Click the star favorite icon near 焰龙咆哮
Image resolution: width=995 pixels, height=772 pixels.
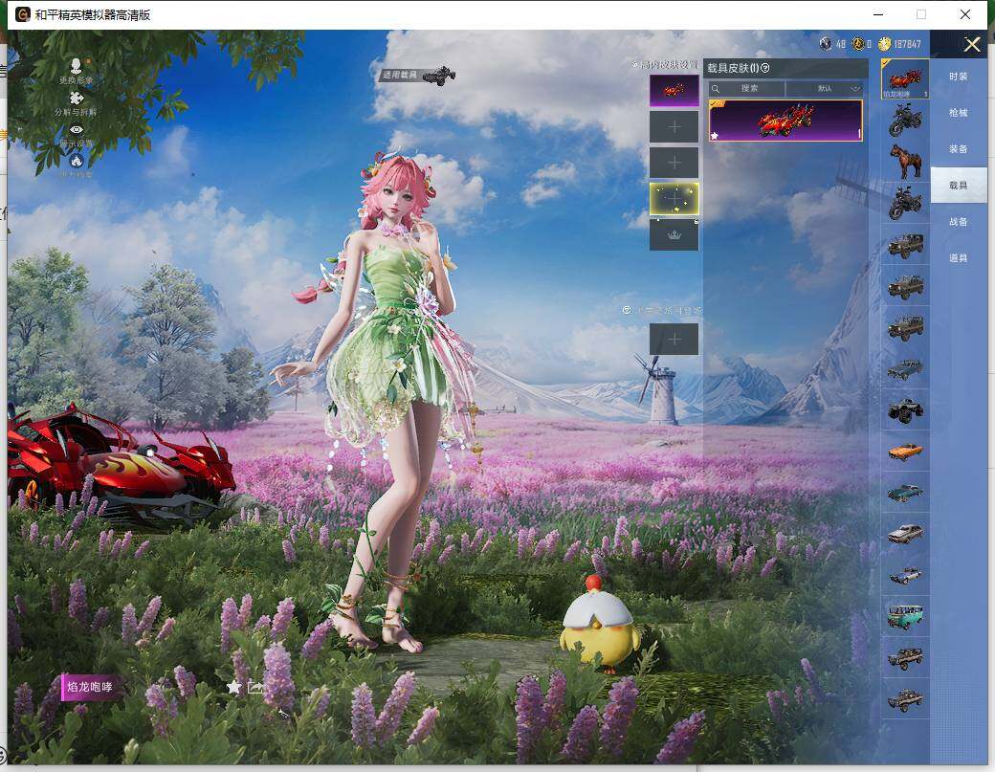pos(233,687)
